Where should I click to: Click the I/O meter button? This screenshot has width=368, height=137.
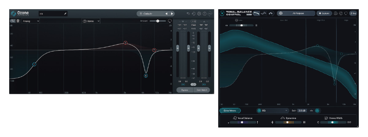pos(194,21)
